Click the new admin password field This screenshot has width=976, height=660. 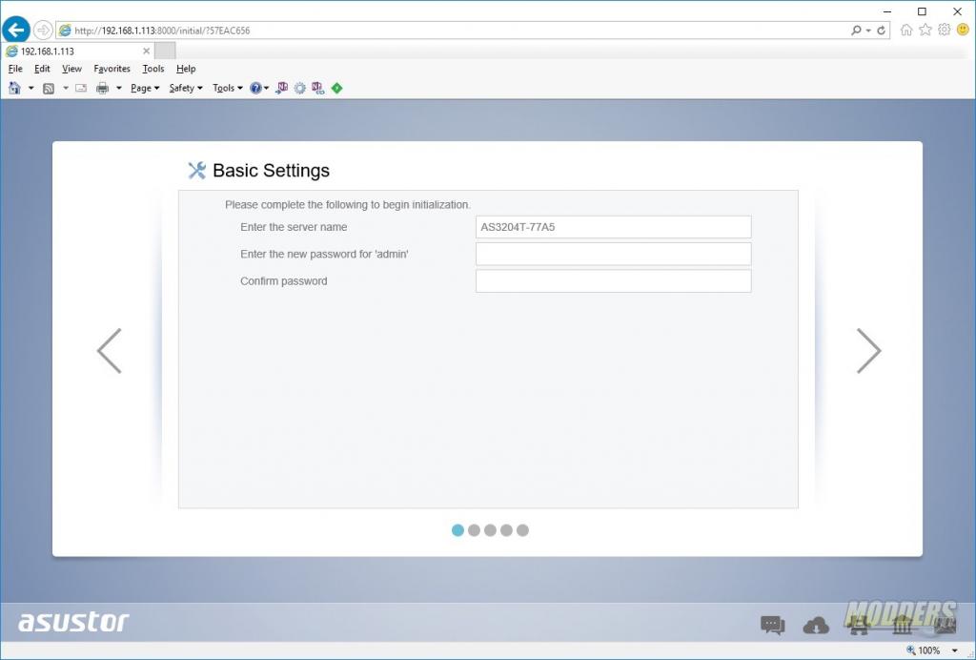(613, 254)
